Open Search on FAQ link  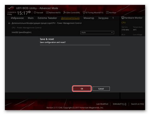click(x=137, y=104)
